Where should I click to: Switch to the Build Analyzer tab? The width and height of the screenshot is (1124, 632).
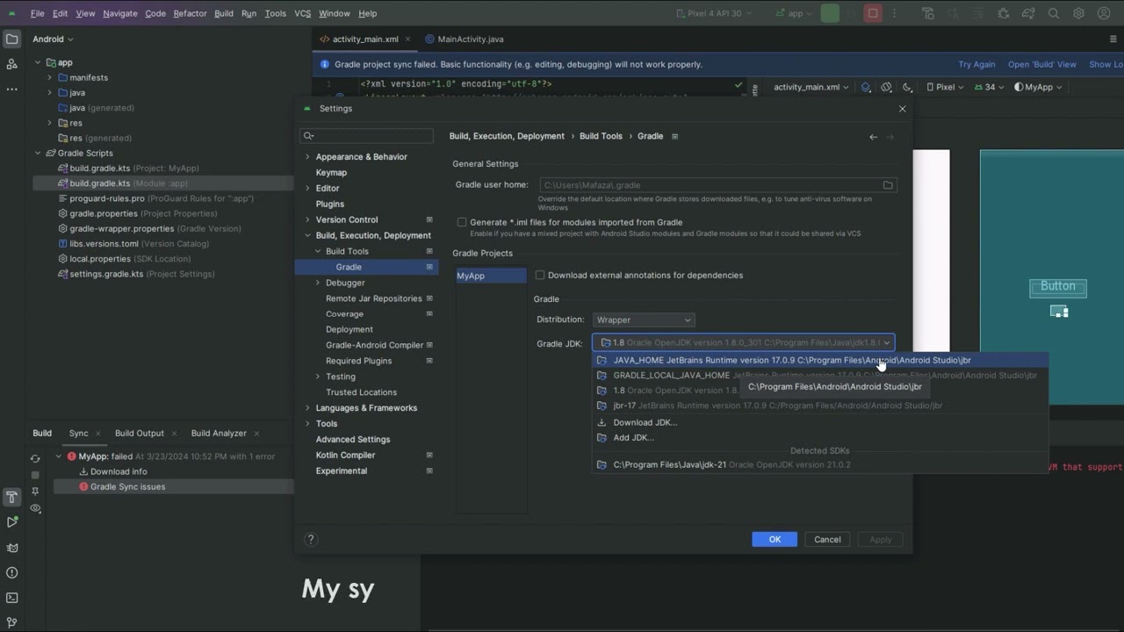219,433
